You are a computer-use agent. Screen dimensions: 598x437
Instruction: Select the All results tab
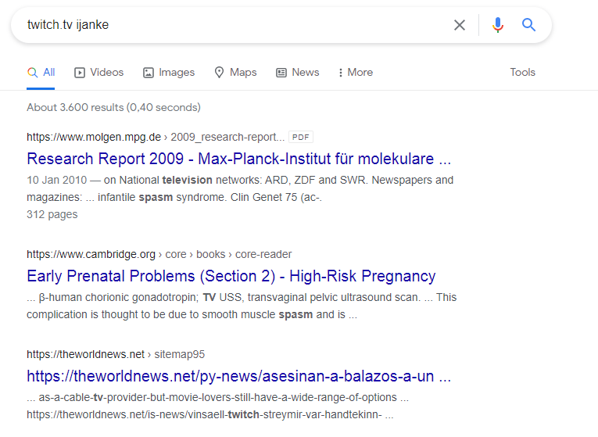41,73
